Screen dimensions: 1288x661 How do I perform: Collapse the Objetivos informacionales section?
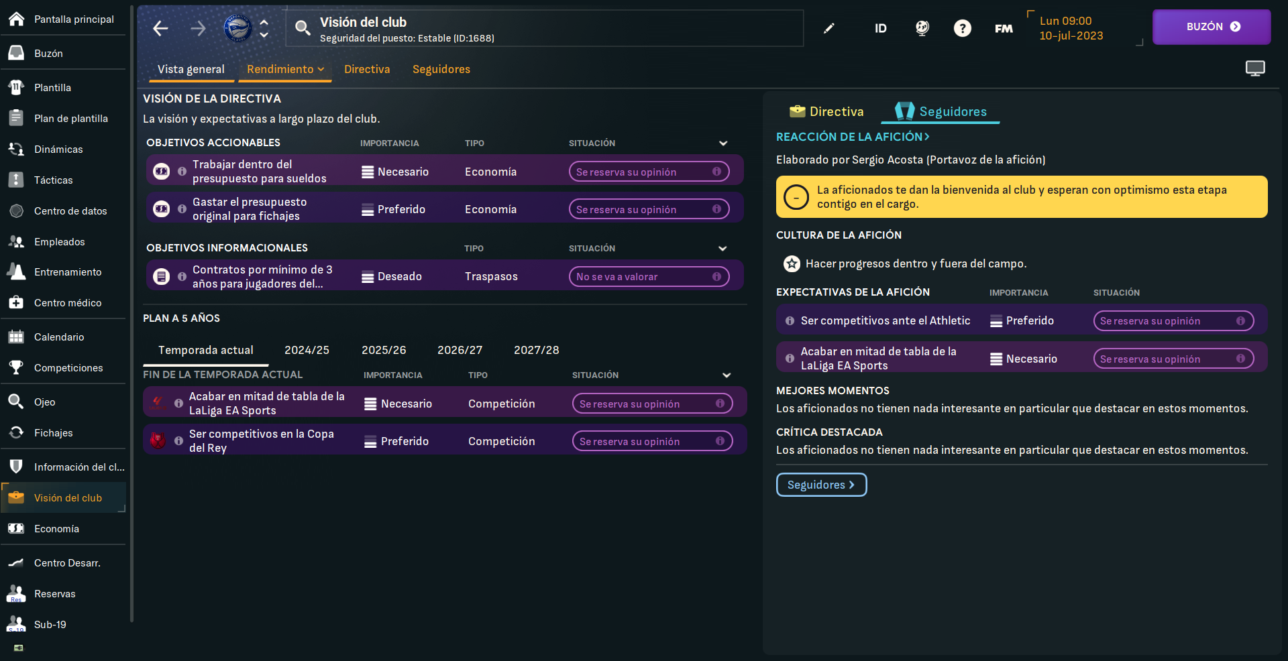coord(722,248)
